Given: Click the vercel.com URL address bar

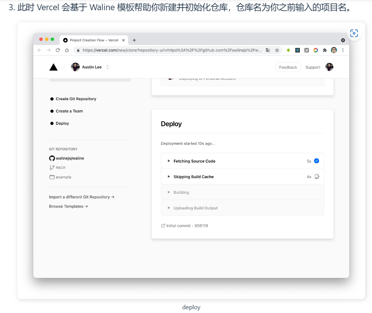Looking at the screenshot, I should (172, 50).
